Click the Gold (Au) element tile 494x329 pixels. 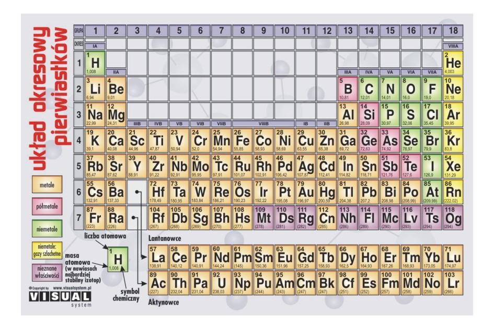[305, 191]
